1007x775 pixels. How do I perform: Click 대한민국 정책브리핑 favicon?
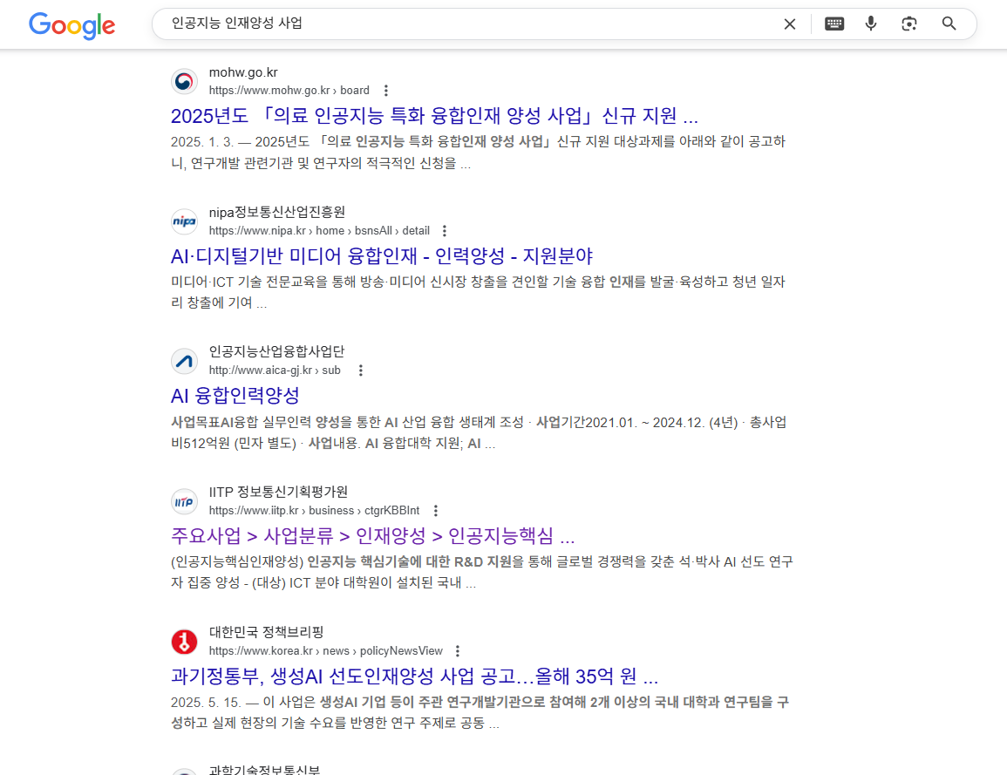tap(184, 642)
